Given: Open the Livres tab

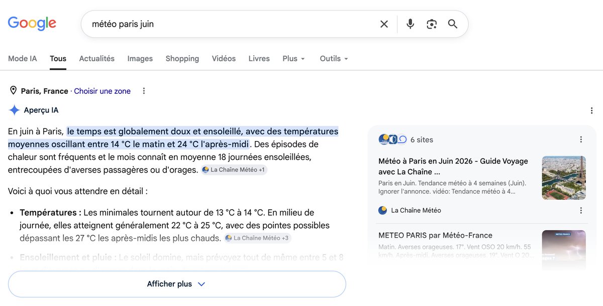Looking at the screenshot, I should point(259,59).
